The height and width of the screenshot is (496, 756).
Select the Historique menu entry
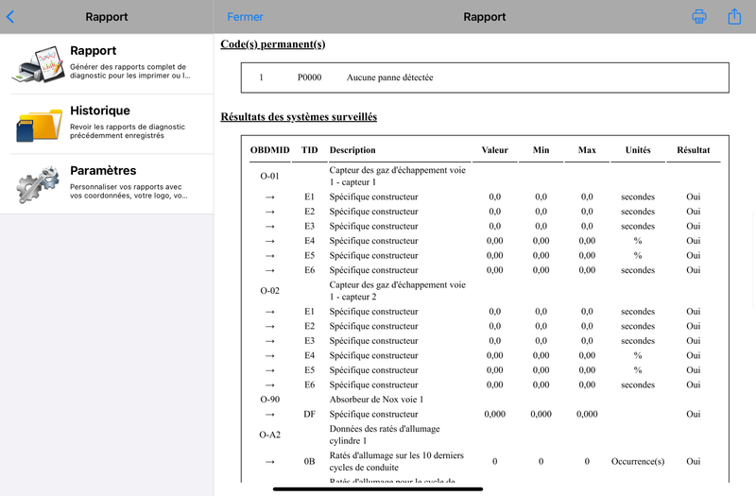point(107,125)
